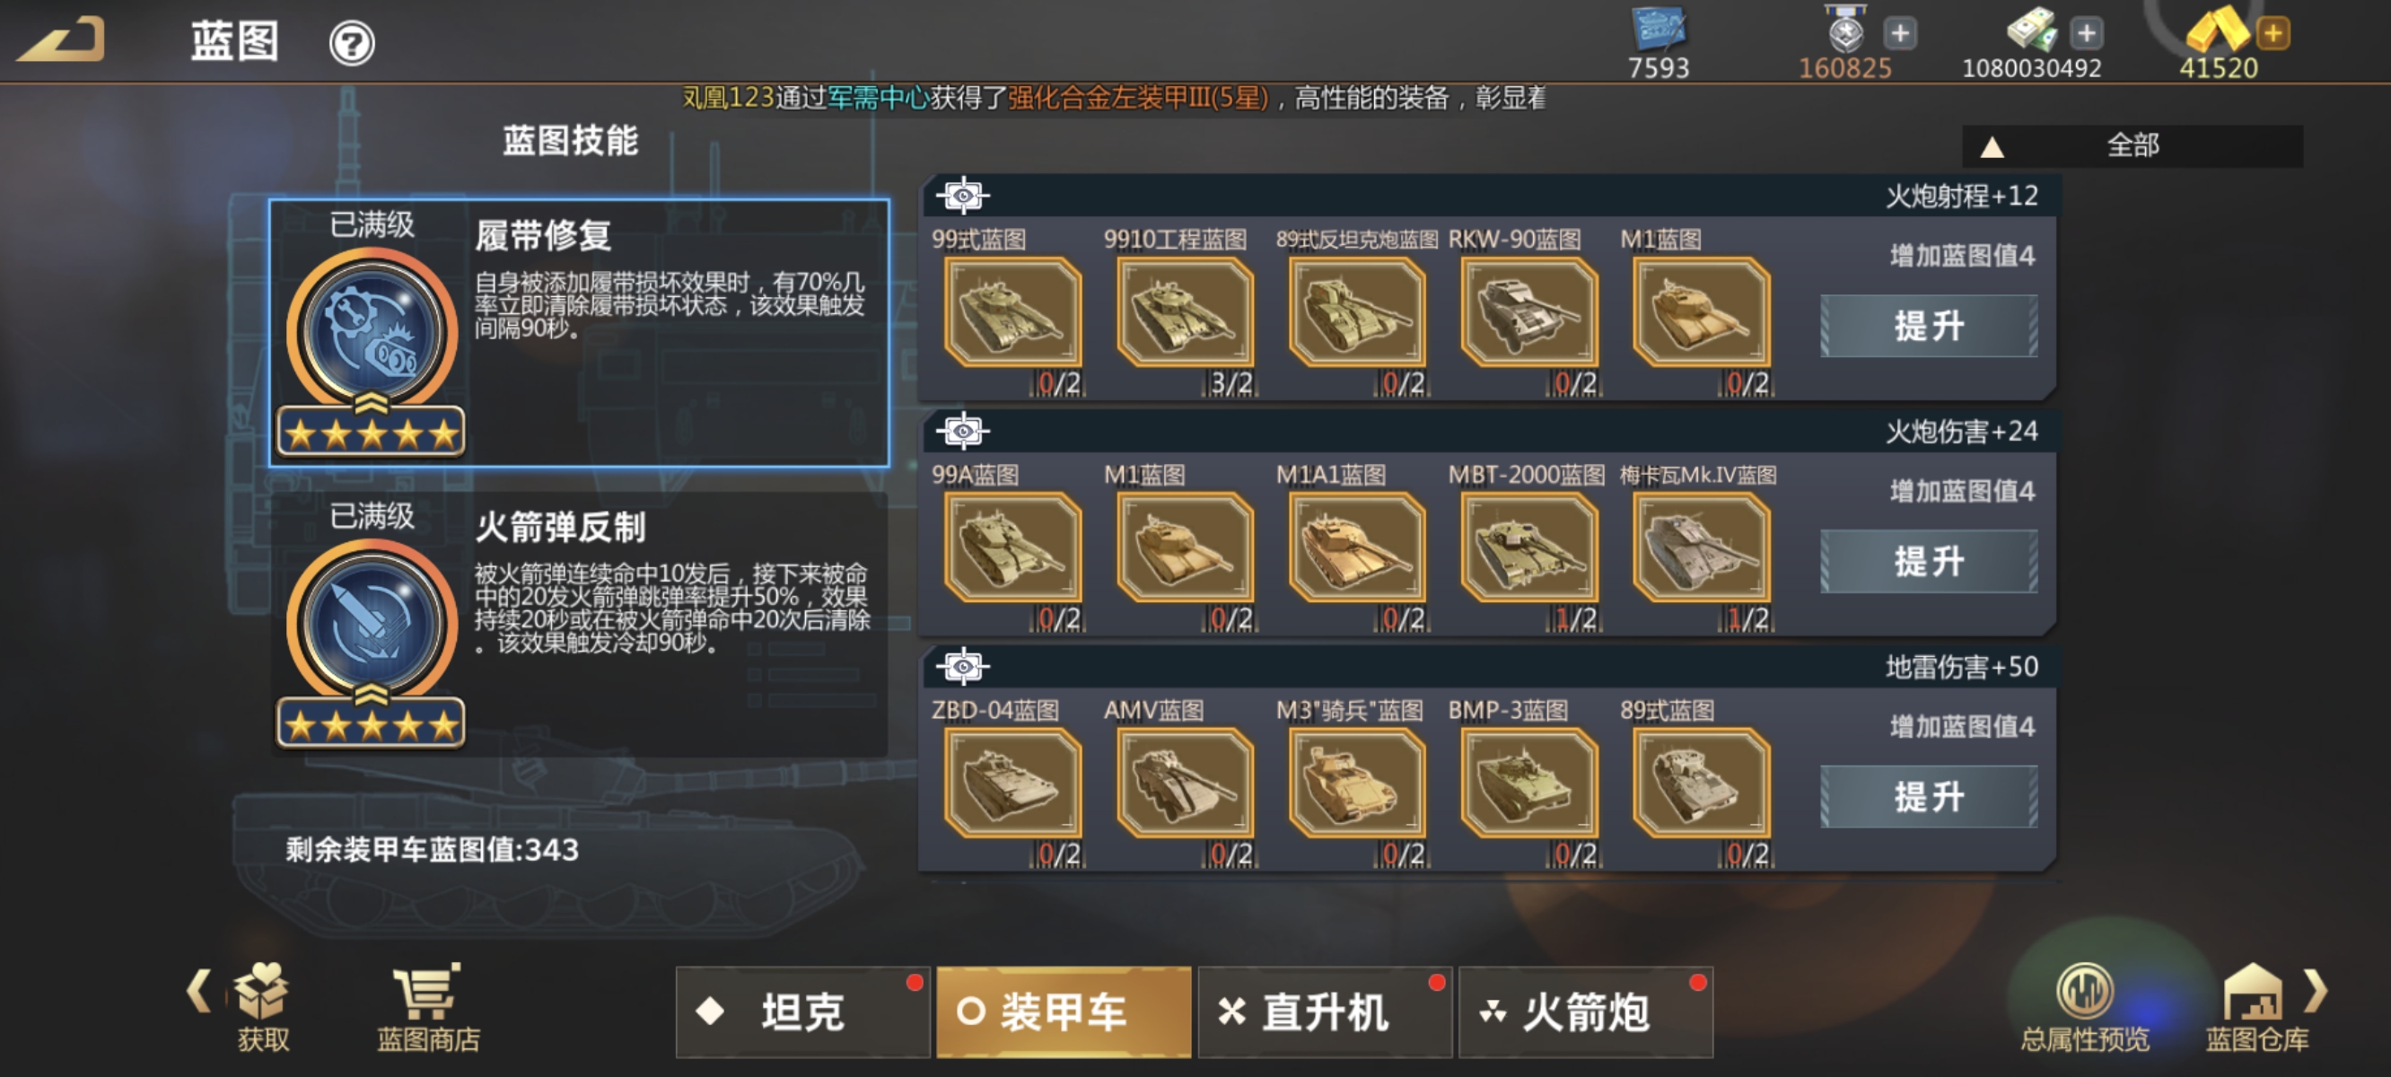Toggle eye icon for 火炮伤害+24 row

coord(962,431)
